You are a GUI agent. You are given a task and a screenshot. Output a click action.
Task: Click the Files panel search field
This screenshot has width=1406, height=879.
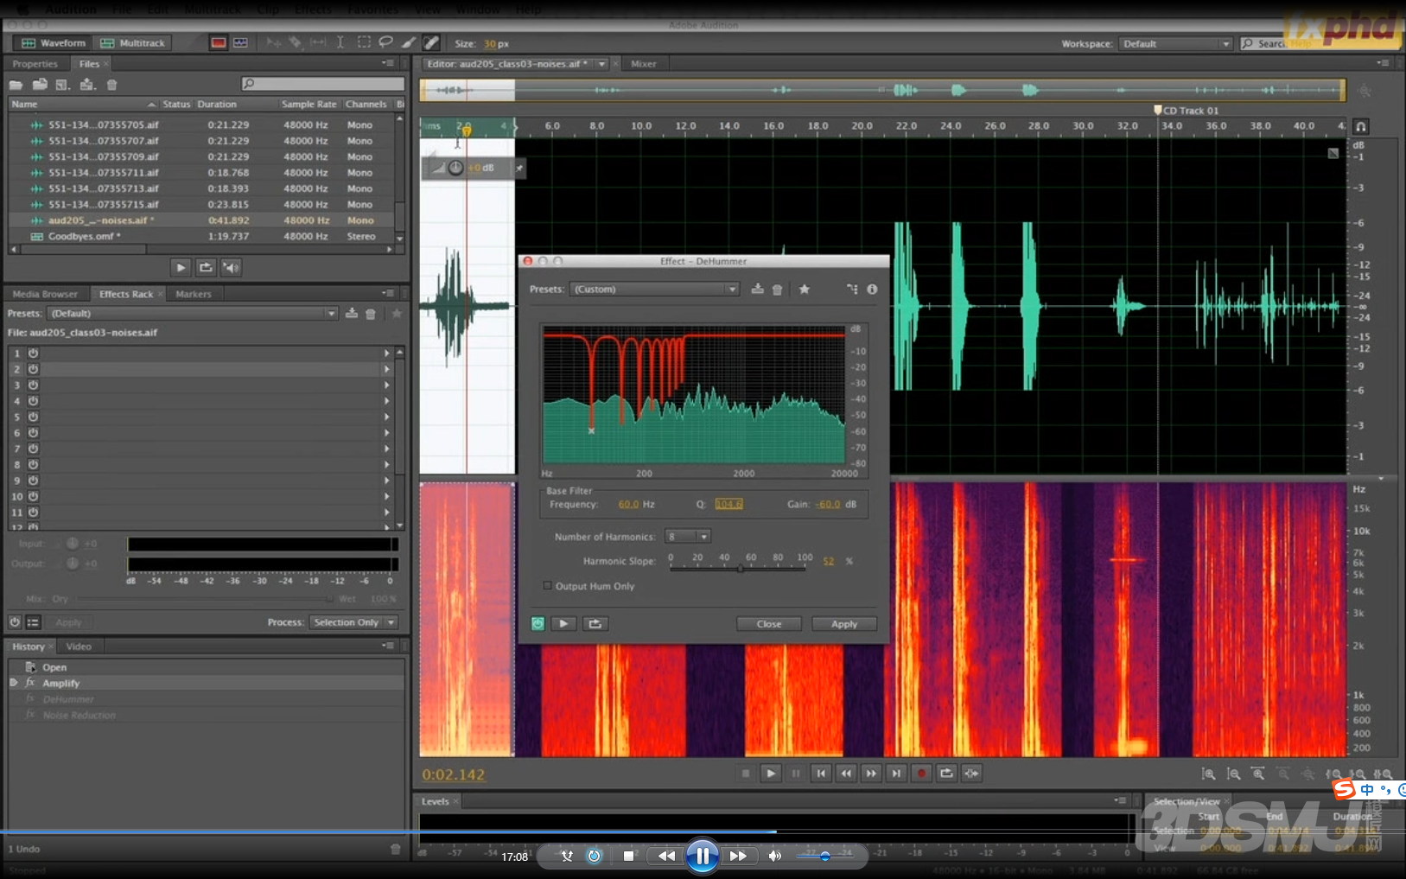point(322,84)
